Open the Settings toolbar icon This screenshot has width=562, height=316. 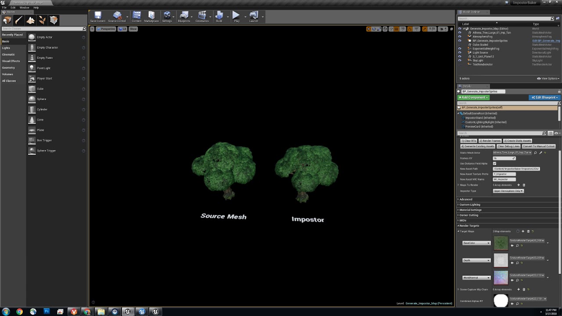tap(167, 17)
